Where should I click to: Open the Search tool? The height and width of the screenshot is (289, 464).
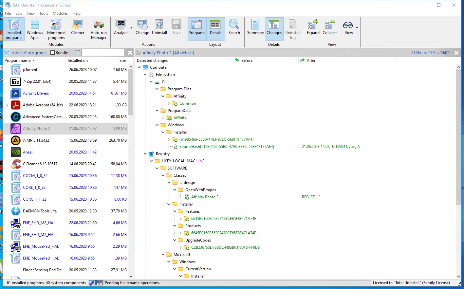[234, 27]
